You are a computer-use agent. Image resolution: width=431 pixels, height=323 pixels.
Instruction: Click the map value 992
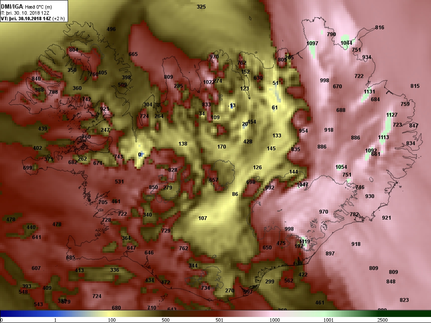pyautogui.click(x=270, y=187)
